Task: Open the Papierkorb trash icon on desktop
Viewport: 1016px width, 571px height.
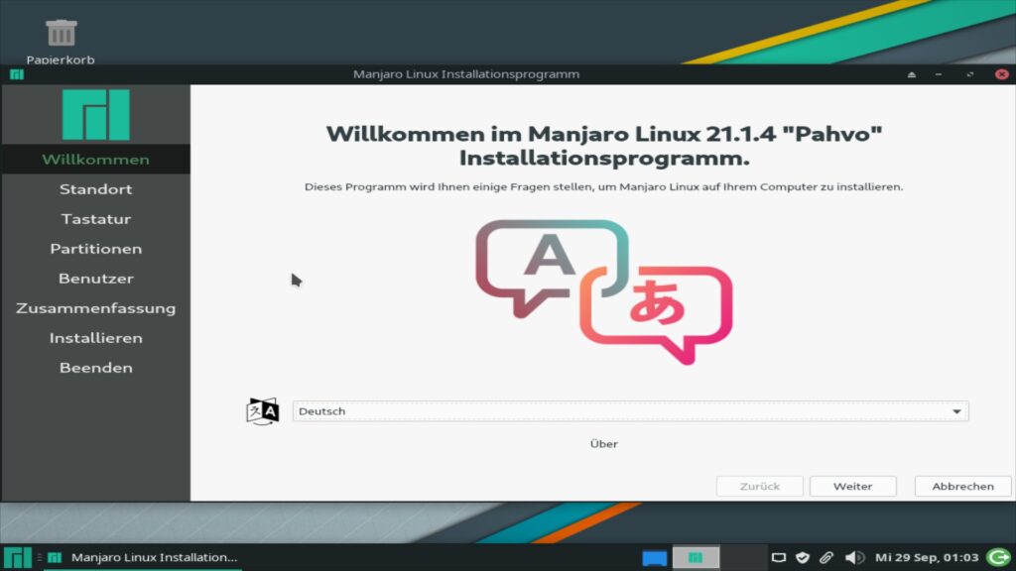Action: coord(61,34)
